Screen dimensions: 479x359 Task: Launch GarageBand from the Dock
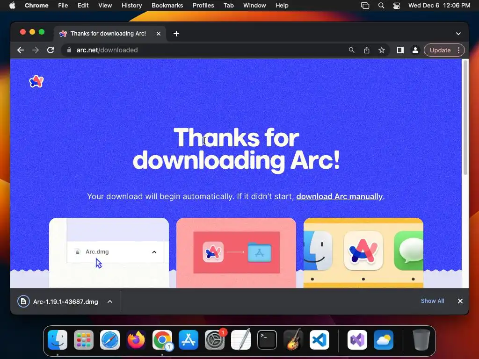tap(293, 340)
